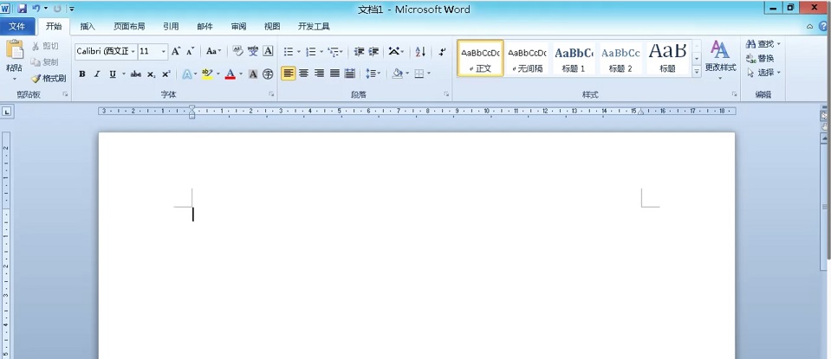Expand the styles gallery with the More arrow
831x359 pixels.
click(697, 71)
